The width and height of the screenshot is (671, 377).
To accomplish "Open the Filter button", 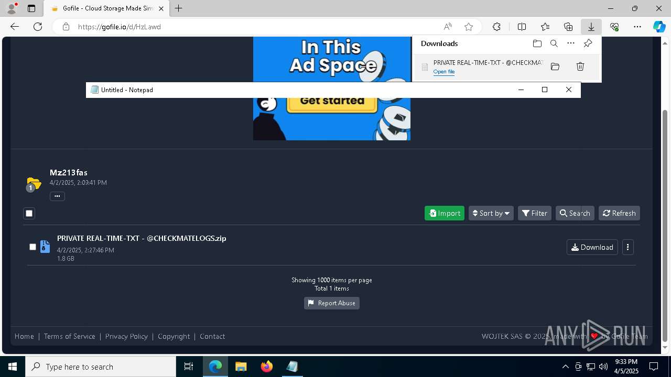I will [535, 213].
